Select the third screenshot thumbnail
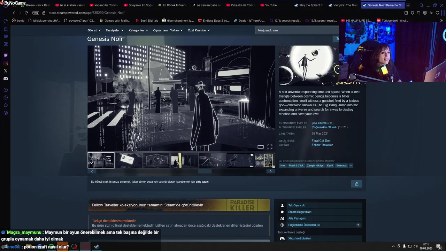This screenshot has width=446, height=251. click(157, 160)
